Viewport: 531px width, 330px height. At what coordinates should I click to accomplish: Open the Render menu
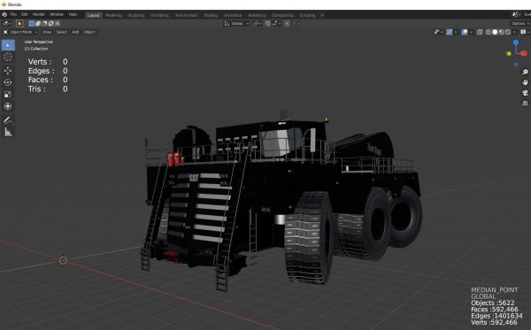(39, 14)
